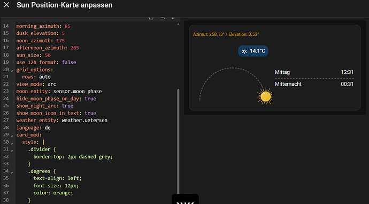This screenshot has height=204, width=369.
Task: Click line number 27 in the gutter
Action: click(6, 120)
